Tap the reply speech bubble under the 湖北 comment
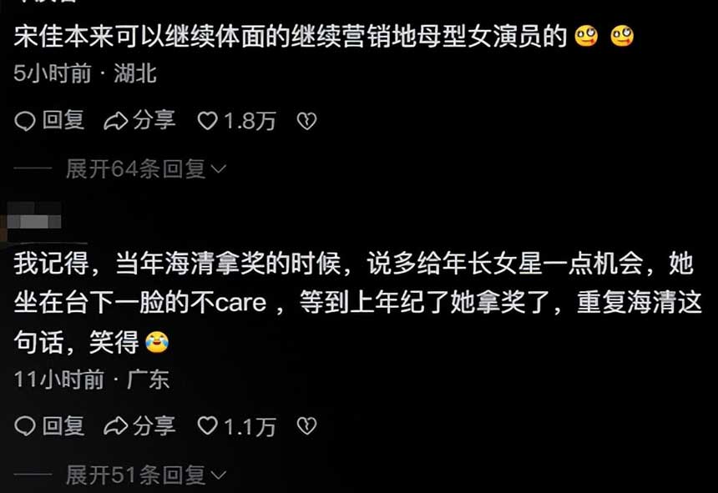This screenshot has width=718, height=493. pos(25,121)
